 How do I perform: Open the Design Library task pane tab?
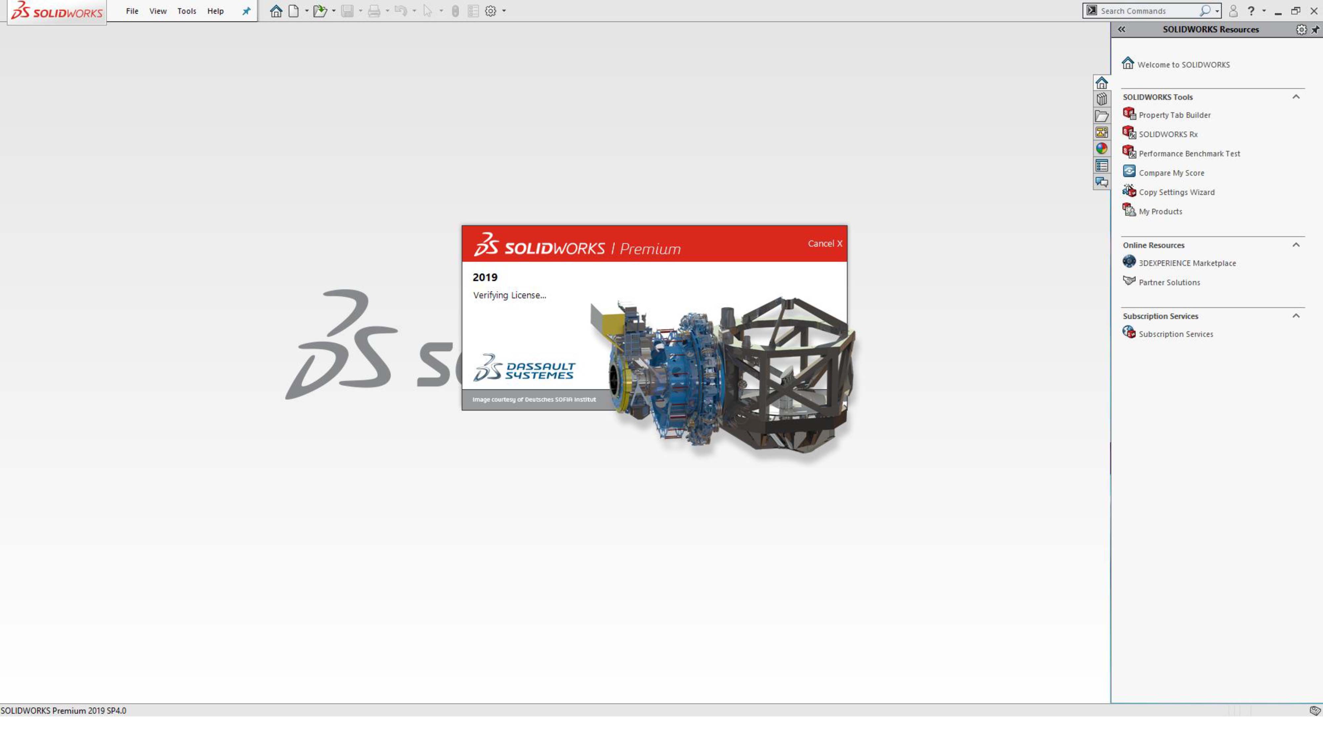point(1102,99)
